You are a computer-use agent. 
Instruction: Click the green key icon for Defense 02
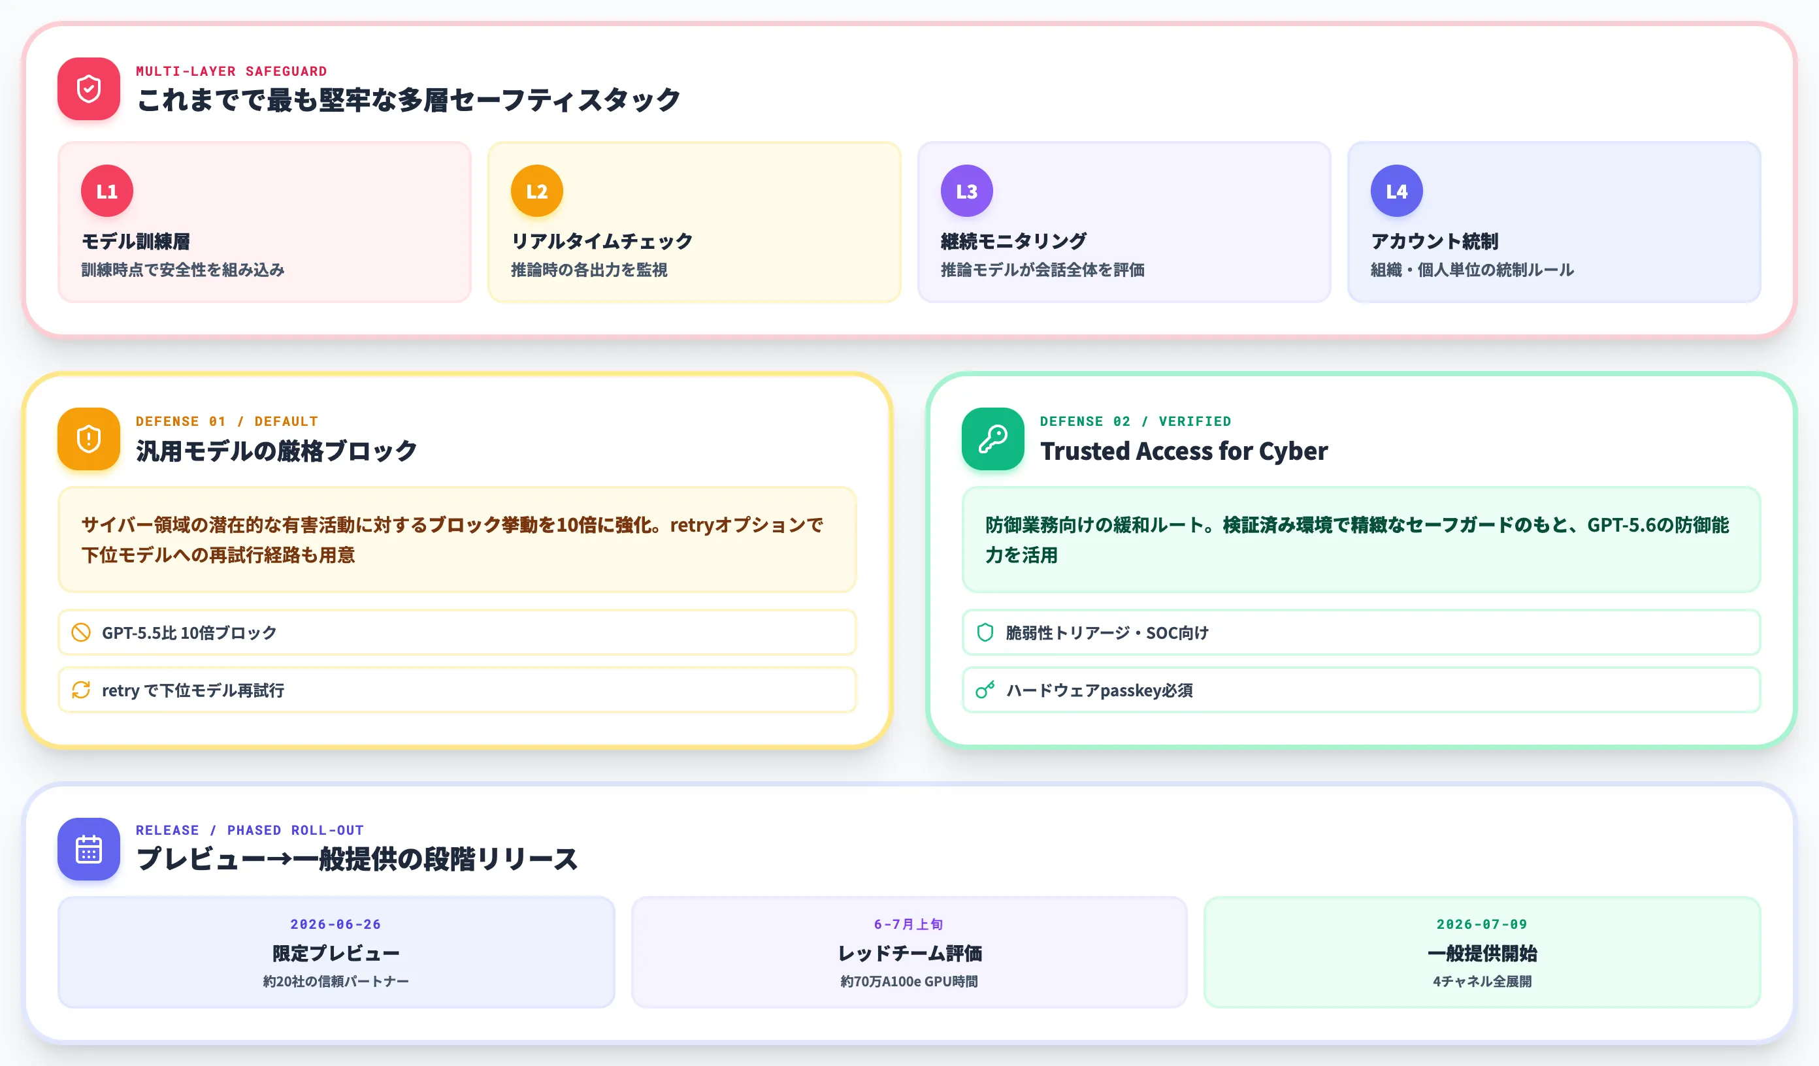(992, 439)
